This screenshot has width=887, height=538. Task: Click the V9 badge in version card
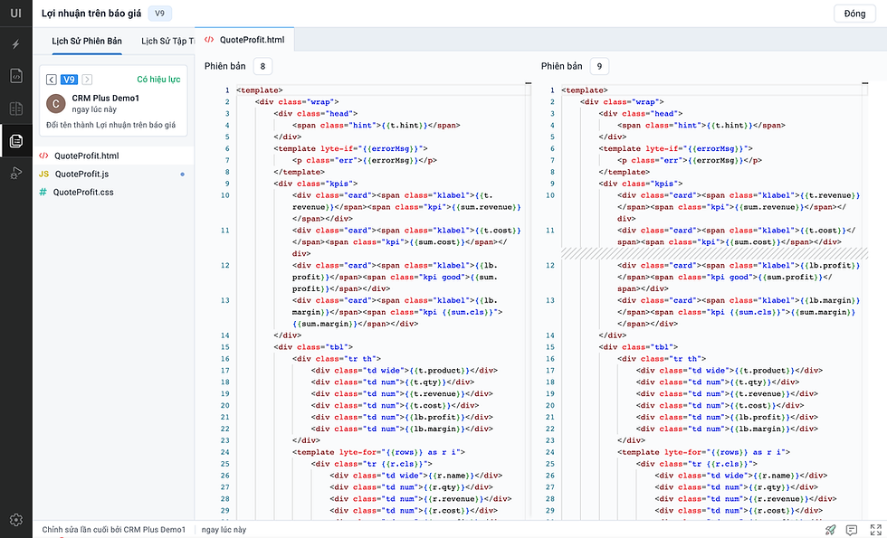point(69,80)
